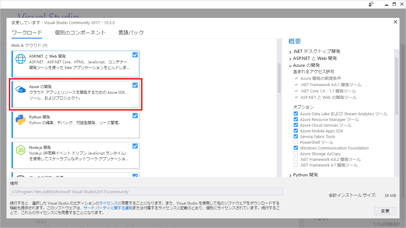The image size is (406, 228).
Task: Enable Azure Storage AzCopy option
Action: coord(296,154)
